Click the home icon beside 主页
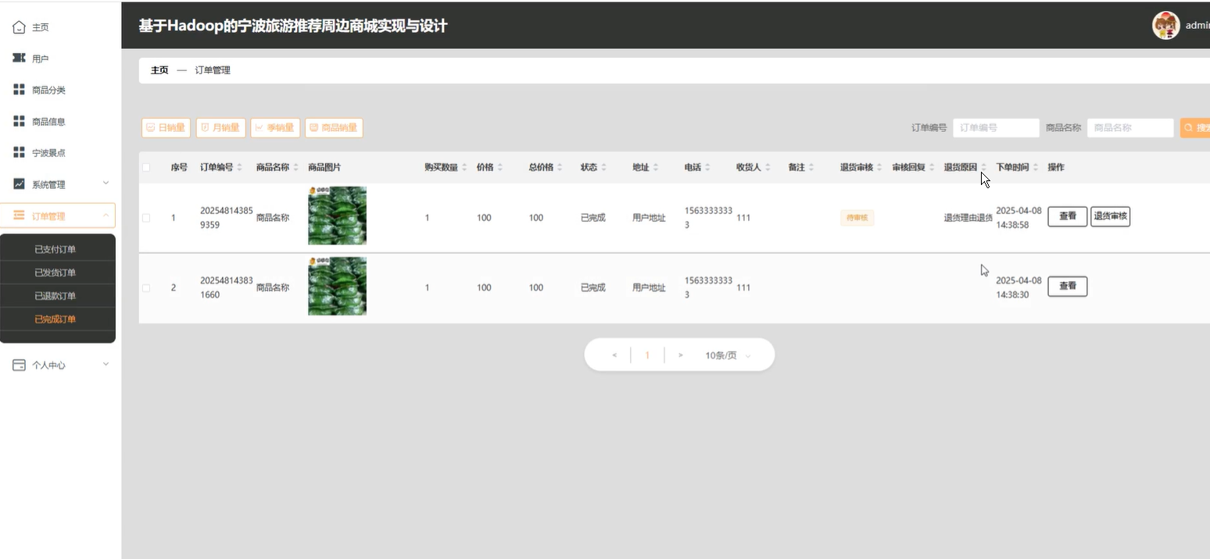 click(x=19, y=27)
